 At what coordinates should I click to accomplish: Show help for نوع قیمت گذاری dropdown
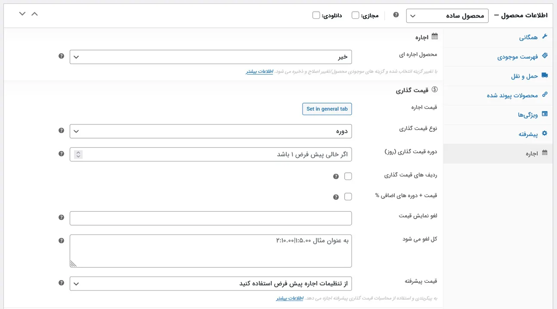[61, 131]
